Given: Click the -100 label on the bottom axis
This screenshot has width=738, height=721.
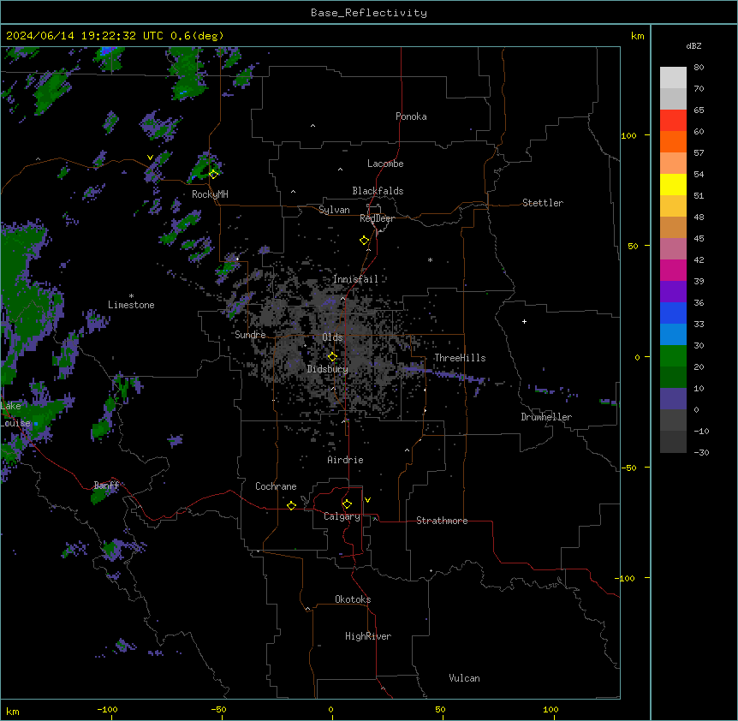Looking at the screenshot, I should coord(107,709).
